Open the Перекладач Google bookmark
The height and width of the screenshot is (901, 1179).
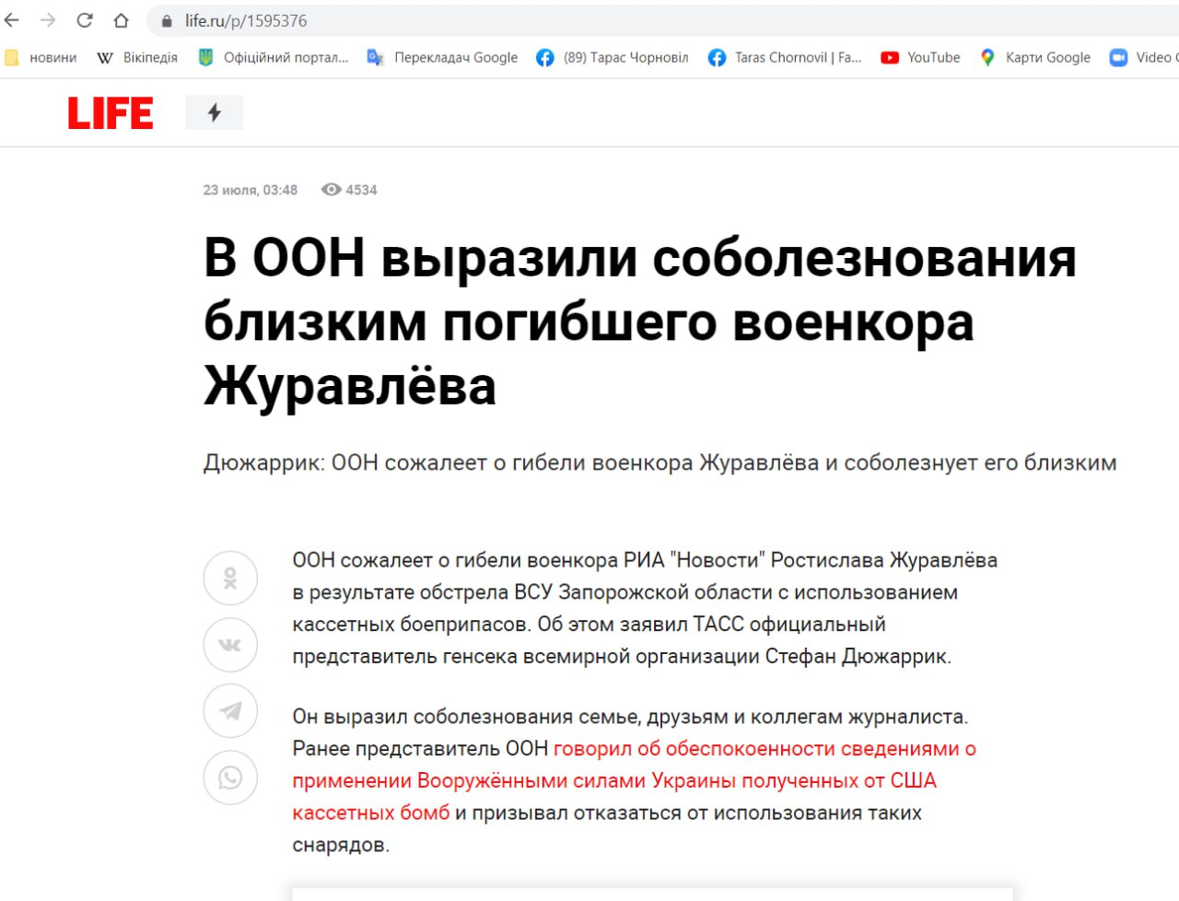442,57
